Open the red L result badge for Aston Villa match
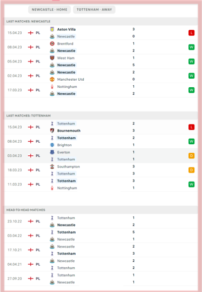 pos(191,33)
